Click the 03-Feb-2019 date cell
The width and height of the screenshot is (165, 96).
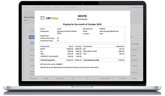pos(105,79)
